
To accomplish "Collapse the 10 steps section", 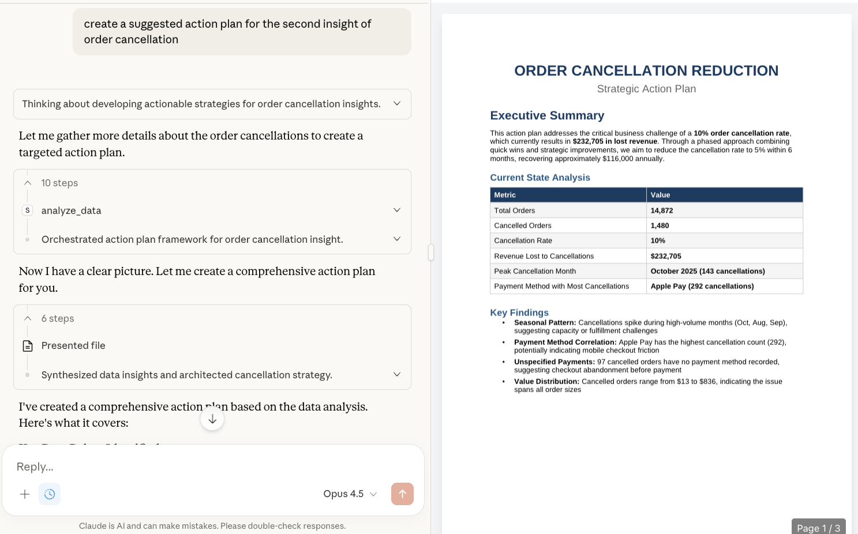I will click(28, 183).
